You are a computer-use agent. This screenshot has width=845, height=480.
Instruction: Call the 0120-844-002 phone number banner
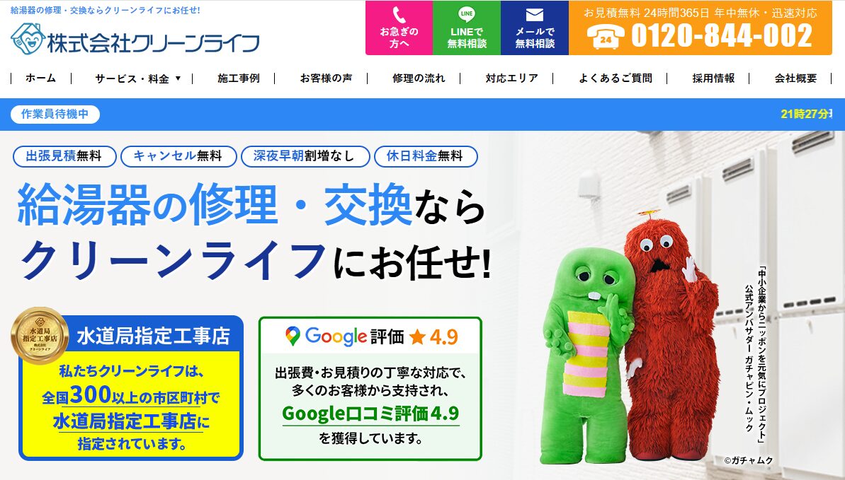click(x=701, y=28)
